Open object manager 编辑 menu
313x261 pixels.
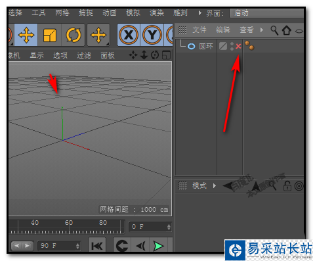[x=223, y=30]
